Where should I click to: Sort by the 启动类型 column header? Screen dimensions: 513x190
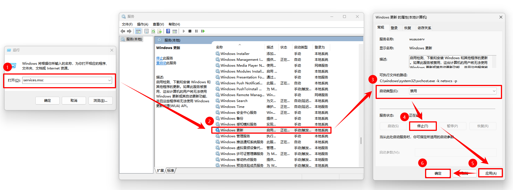point(303,47)
